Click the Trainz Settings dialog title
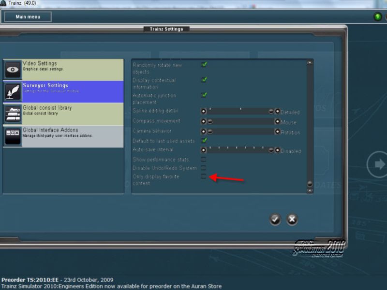 166,29
